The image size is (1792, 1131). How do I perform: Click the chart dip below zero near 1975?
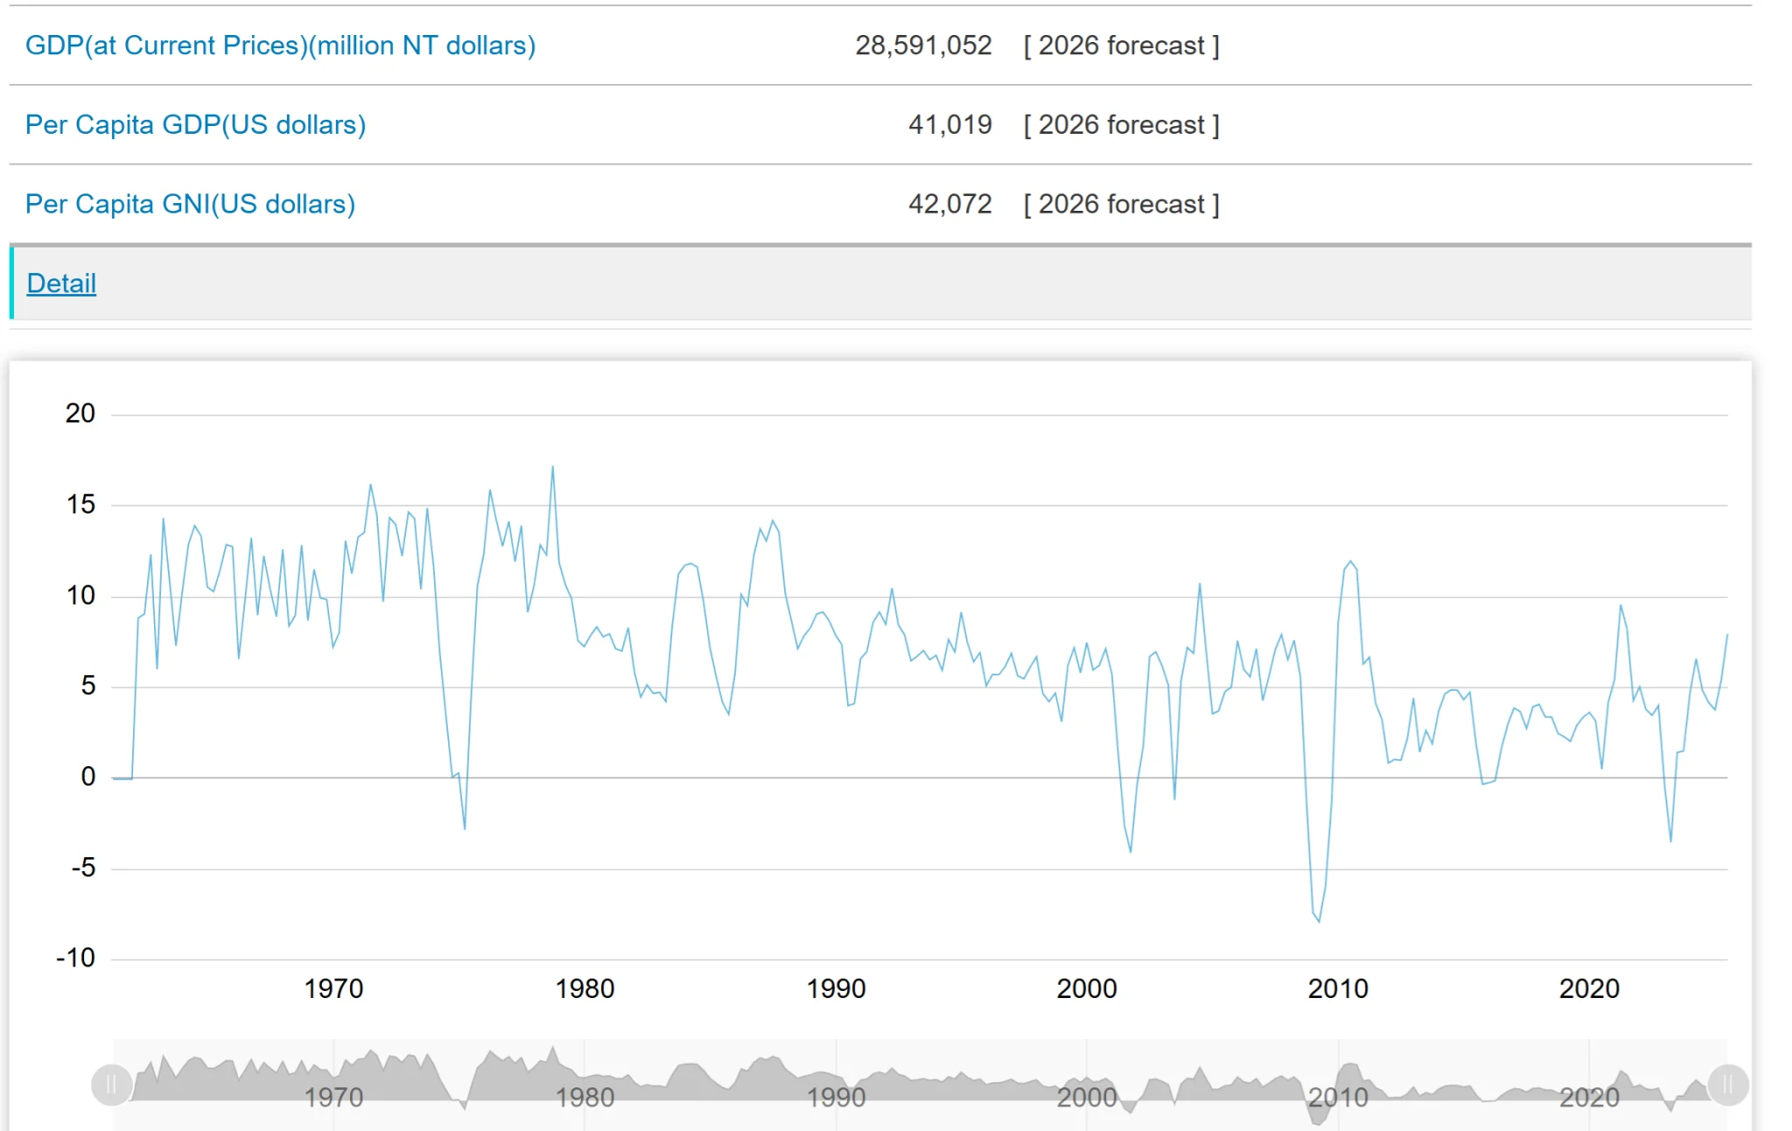click(x=465, y=827)
